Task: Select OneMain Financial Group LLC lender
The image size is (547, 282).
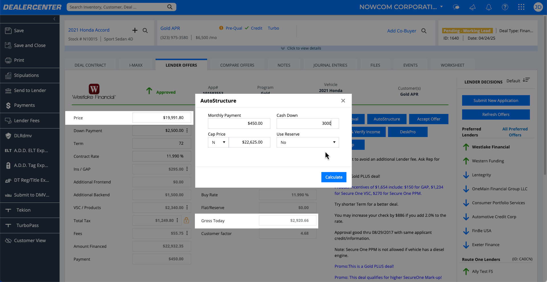Action: tap(499, 189)
